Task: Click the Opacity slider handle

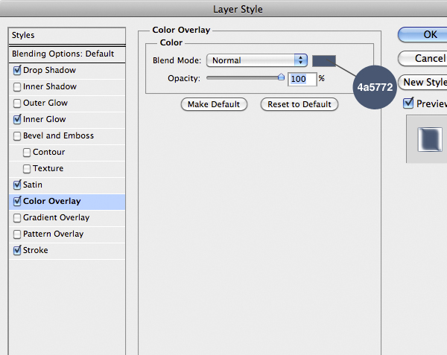Action: tap(281, 77)
